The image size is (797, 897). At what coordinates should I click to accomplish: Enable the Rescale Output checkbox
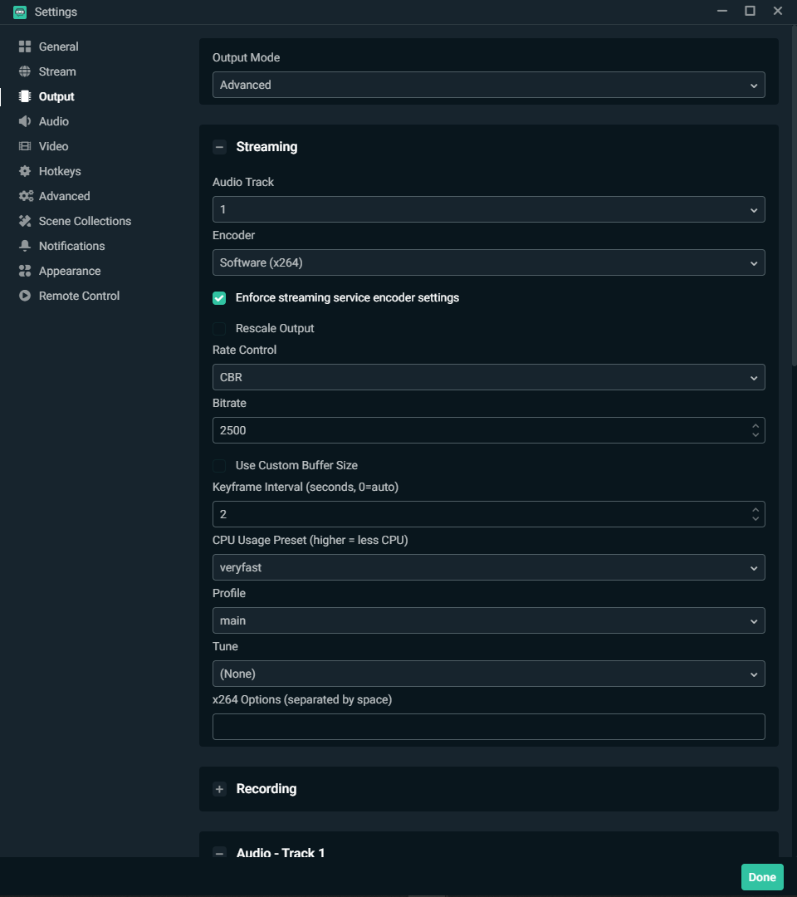219,329
